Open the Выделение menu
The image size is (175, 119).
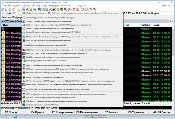[x=17, y=6]
